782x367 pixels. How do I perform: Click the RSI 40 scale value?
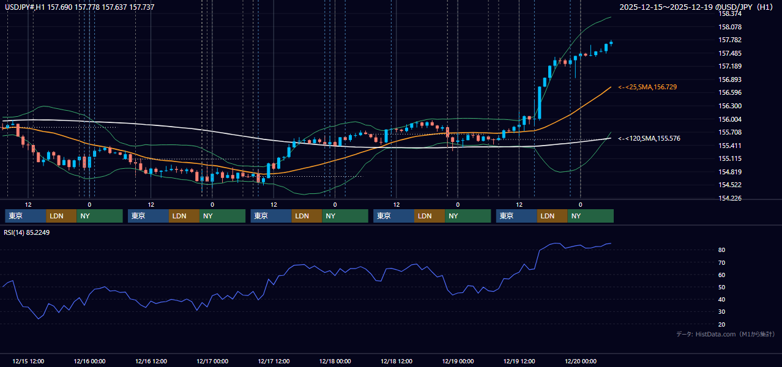click(x=722, y=300)
